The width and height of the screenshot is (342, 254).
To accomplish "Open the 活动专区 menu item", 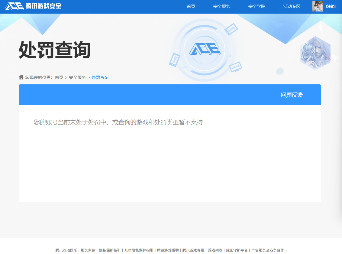I will [x=291, y=6].
